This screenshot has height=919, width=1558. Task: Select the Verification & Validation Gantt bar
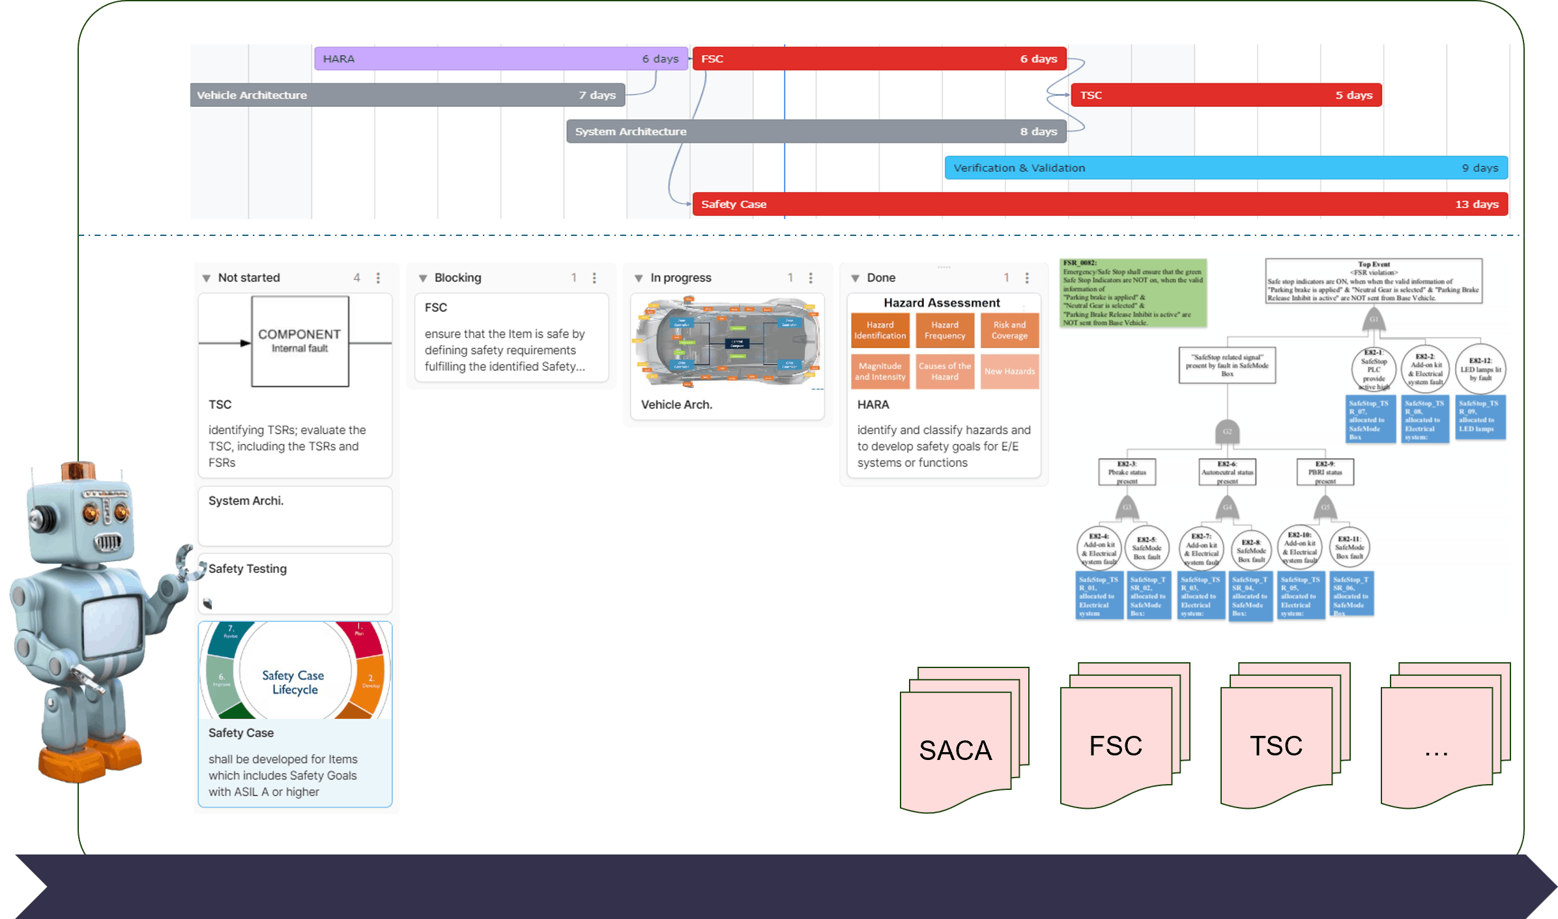tap(1226, 168)
